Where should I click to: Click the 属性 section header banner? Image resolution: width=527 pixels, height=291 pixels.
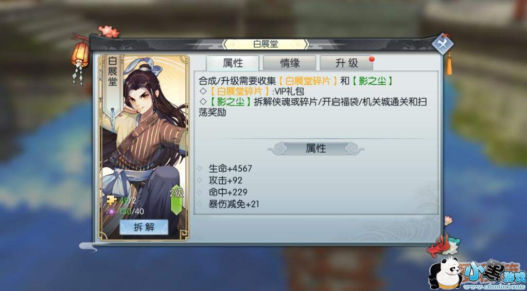pos(315,149)
